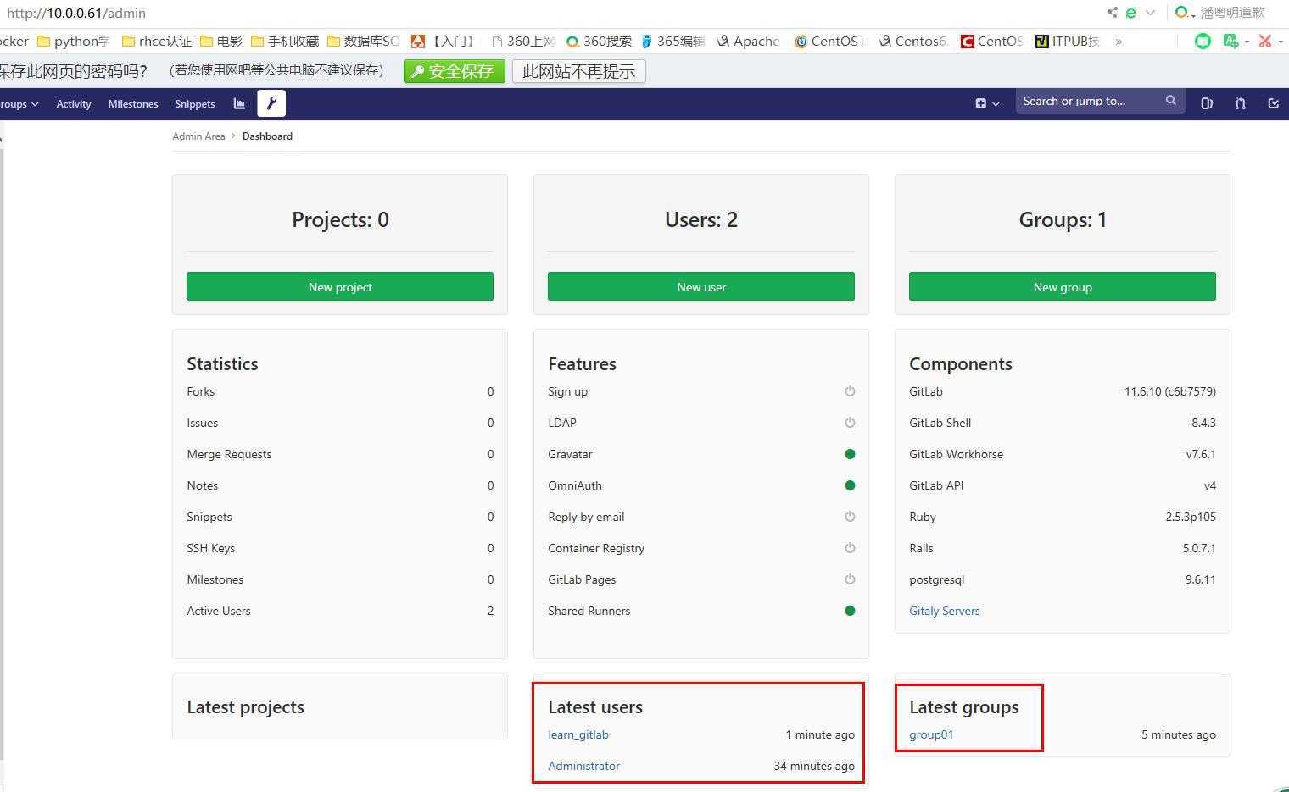
Task: Click the green New group button
Action: (x=1063, y=286)
